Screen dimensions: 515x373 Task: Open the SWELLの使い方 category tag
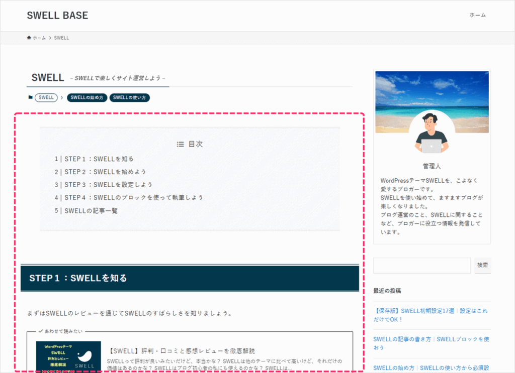tap(129, 98)
